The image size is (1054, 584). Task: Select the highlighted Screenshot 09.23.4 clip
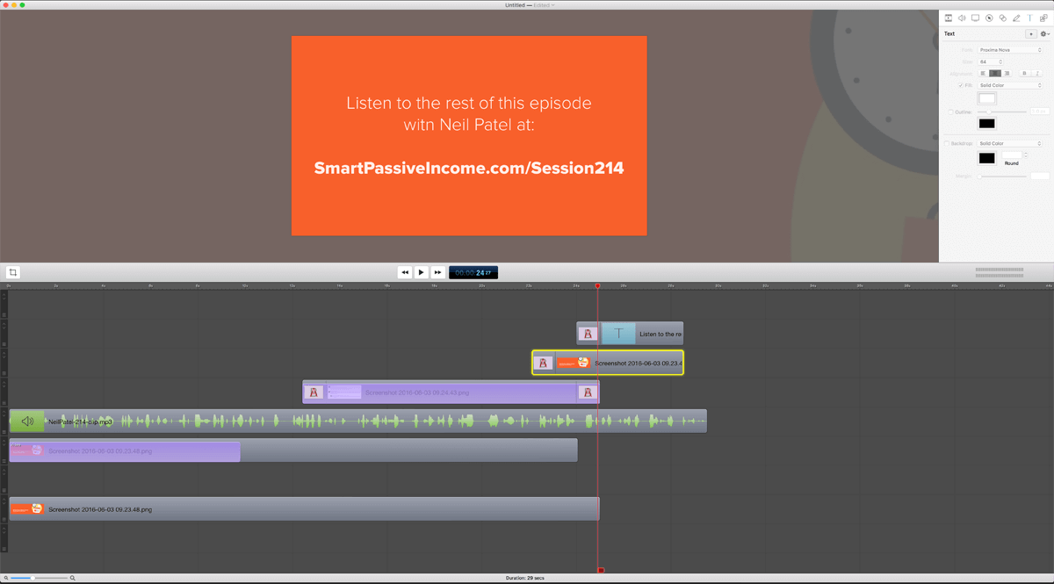coord(608,363)
